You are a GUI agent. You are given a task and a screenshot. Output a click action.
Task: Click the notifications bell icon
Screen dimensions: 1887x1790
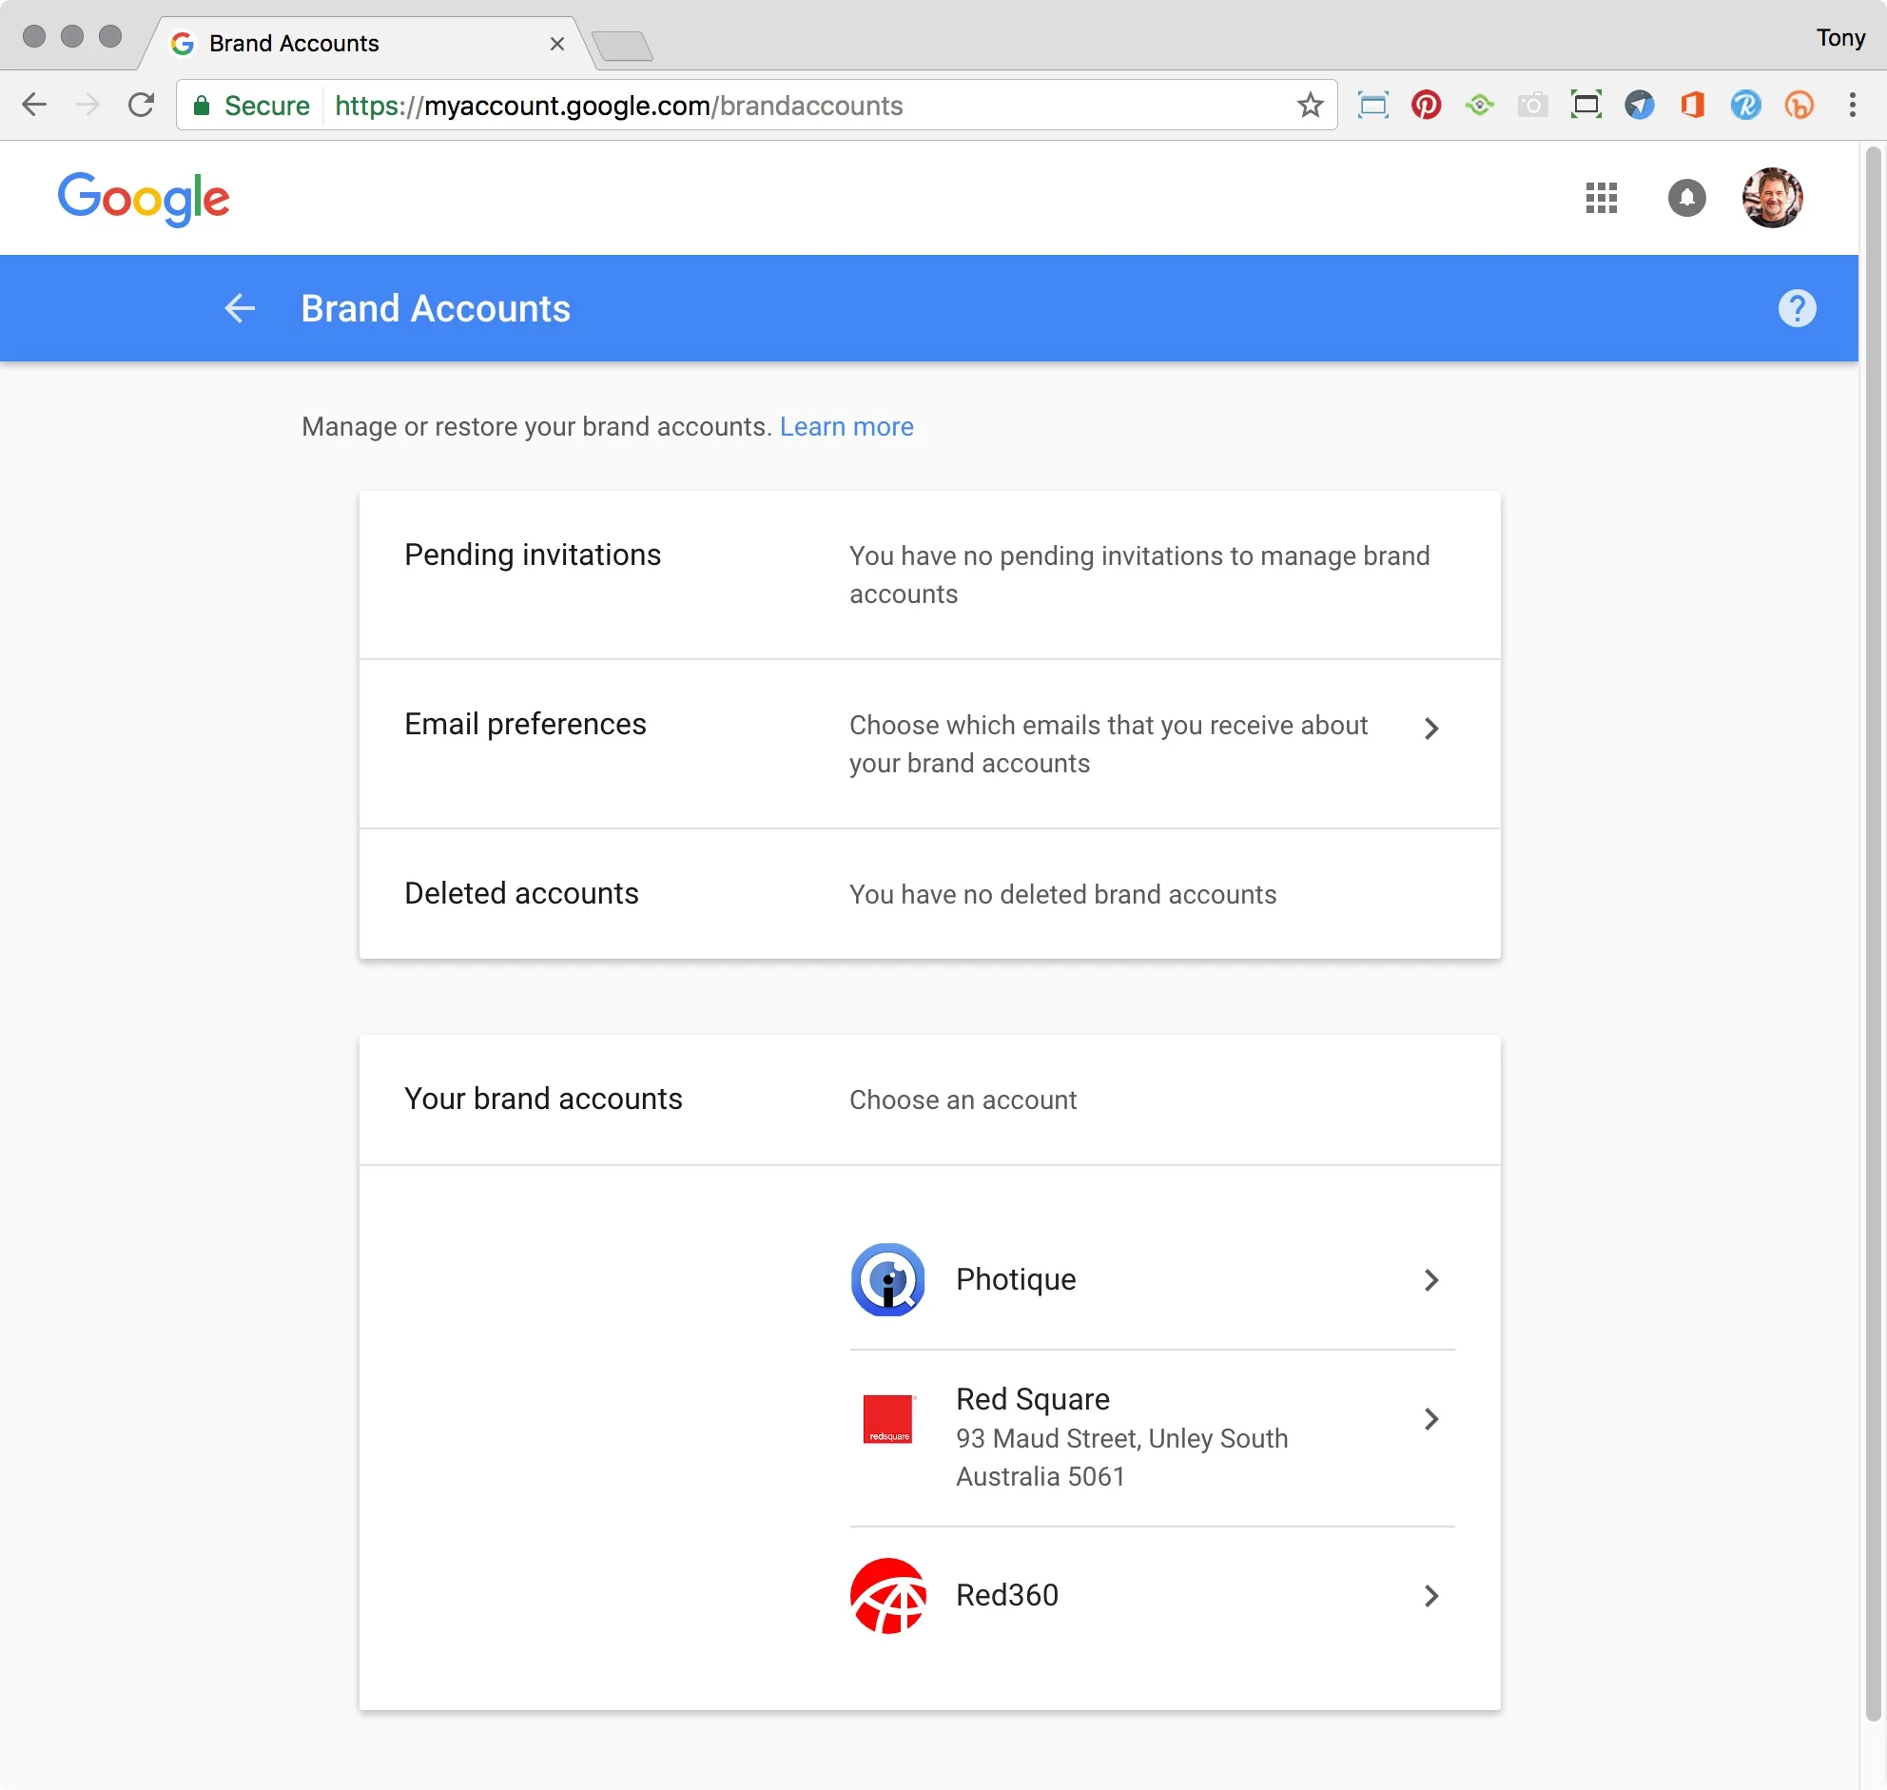[1685, 197]
